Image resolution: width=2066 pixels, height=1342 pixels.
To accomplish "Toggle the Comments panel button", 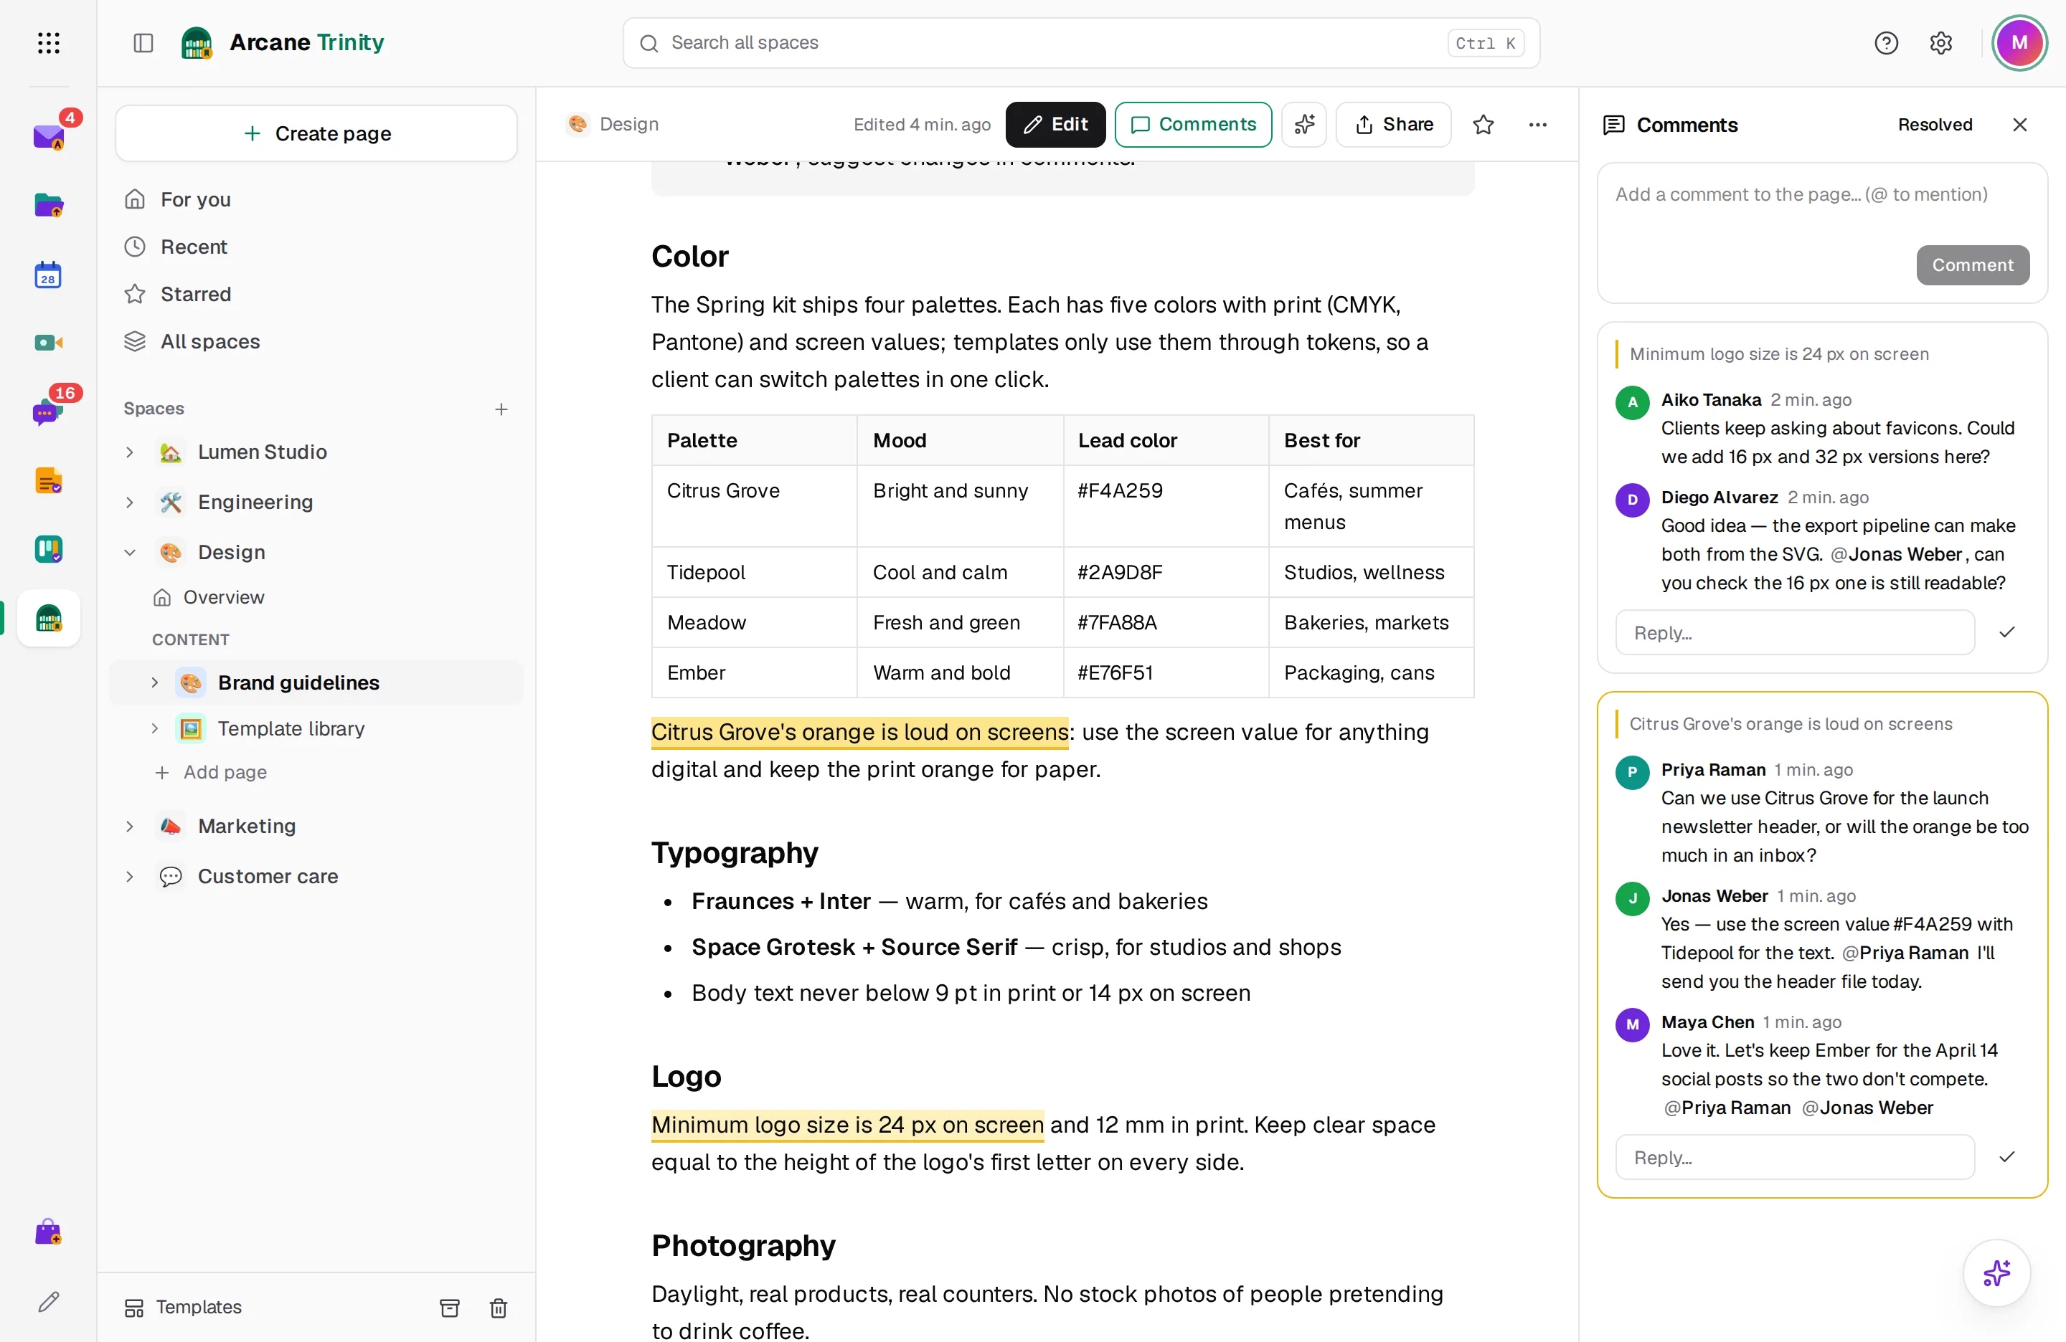I will click(1193, 124).
